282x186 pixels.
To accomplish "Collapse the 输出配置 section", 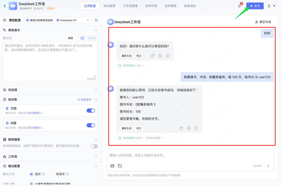I will coord(96,166).
